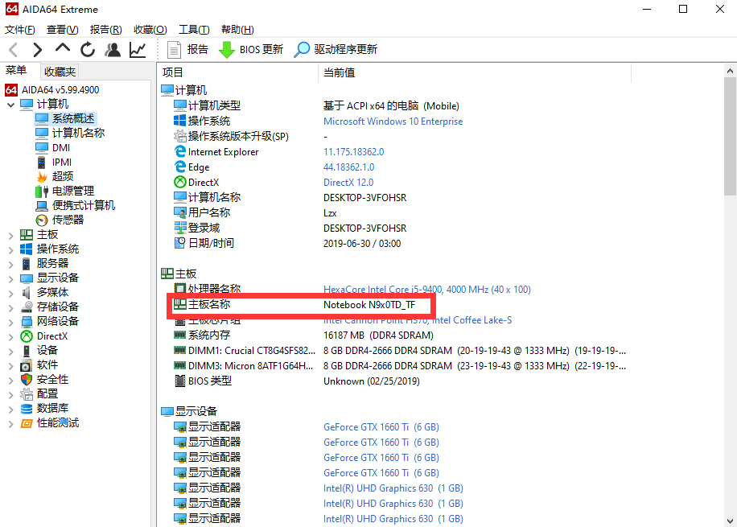Image resolution: width=737 pixels, height=527 pixels.
Task: Click the BIOS 更新 toolbar button
Action: (x=251, y=49)
